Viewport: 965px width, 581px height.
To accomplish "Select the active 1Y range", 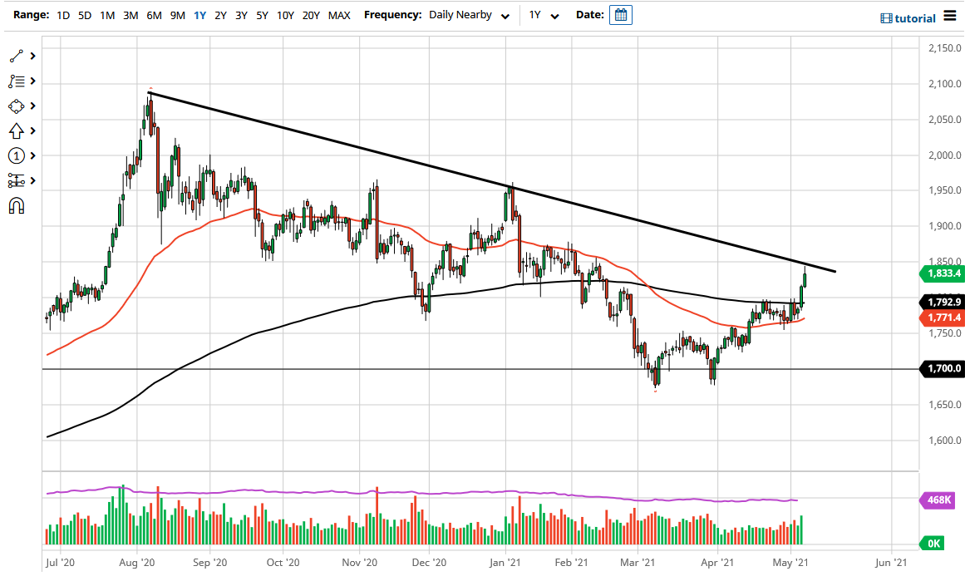I will click(200, 16).
